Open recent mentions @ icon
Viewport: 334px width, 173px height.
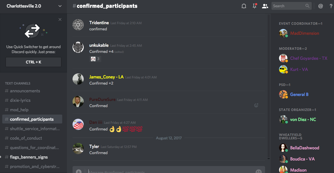(320, 6)
